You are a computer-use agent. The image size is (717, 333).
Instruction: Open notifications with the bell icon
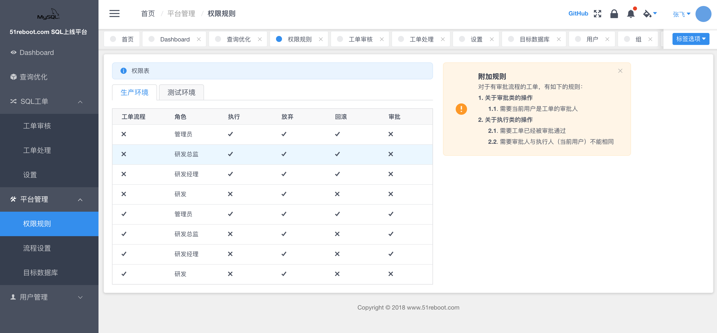coord(631,14)
